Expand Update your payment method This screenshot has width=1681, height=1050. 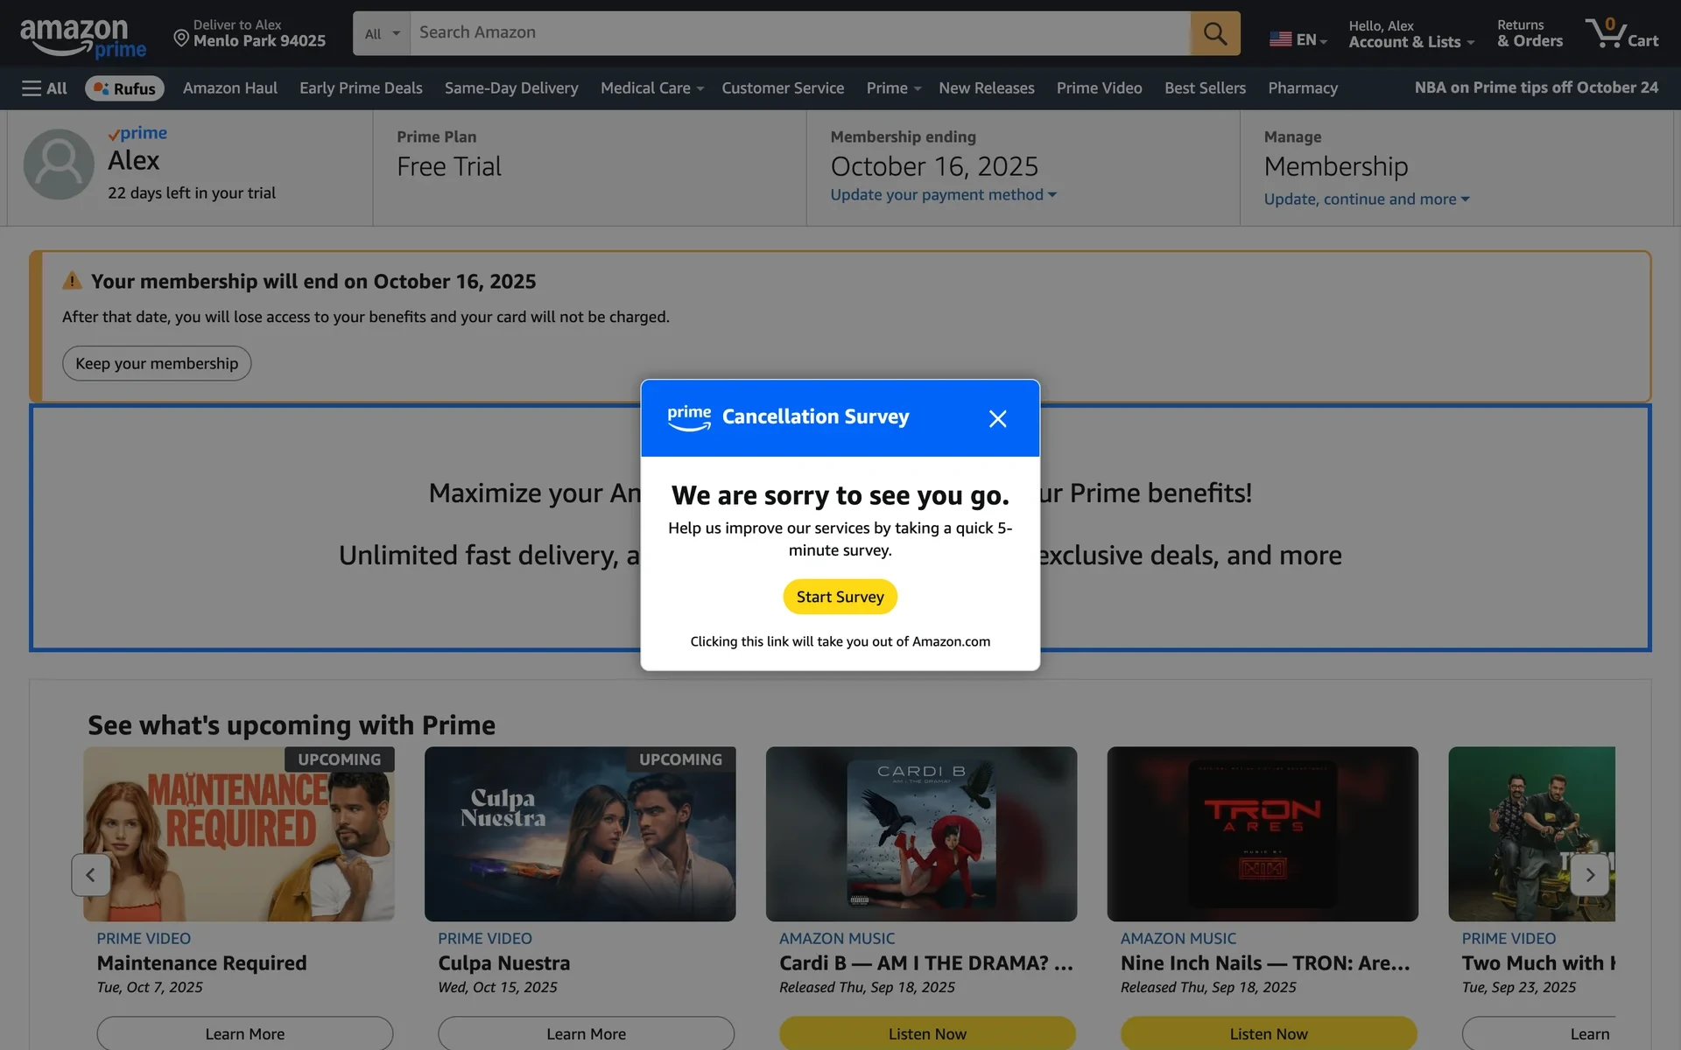(x=943, y=194)
